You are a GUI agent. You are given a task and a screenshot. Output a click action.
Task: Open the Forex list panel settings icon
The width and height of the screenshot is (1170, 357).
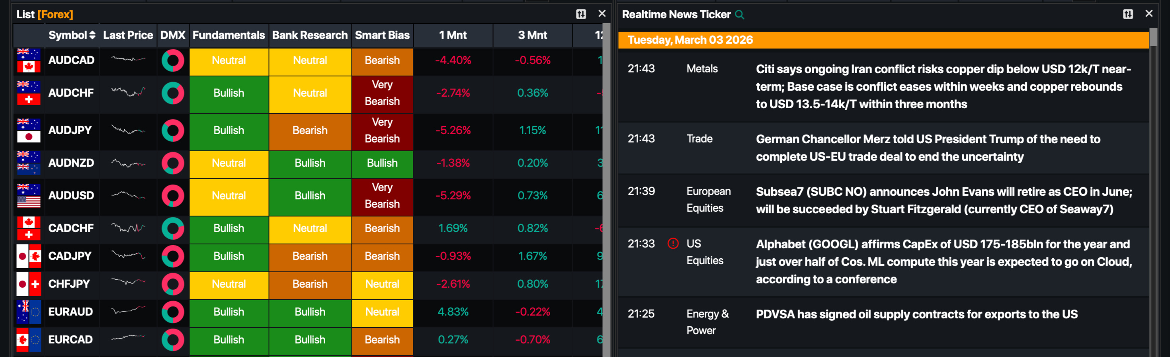pos(581,14)
